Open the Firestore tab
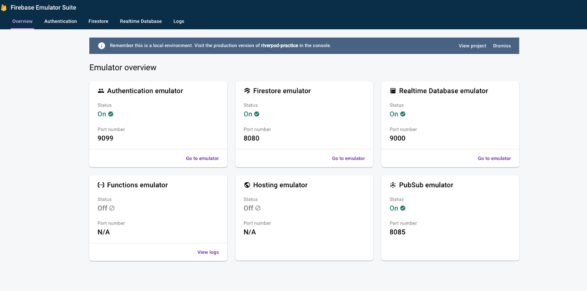 pyautogui.click(x=98, y=21)
